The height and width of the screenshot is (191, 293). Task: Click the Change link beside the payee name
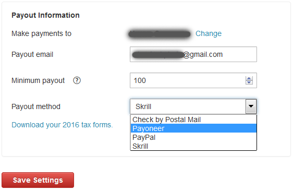pos(209,33)
